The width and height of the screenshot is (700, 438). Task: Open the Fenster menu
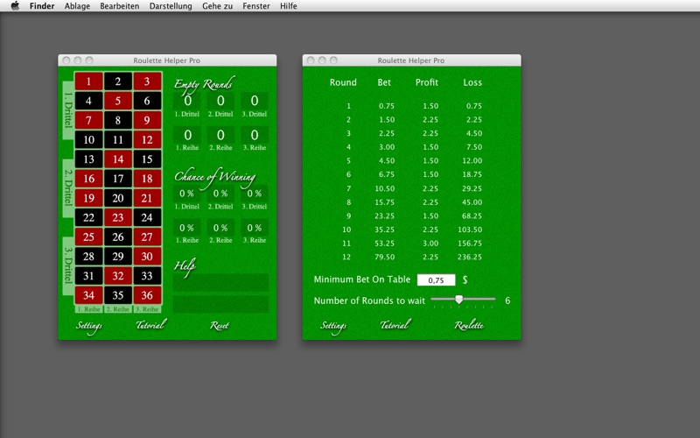[256, 6]
